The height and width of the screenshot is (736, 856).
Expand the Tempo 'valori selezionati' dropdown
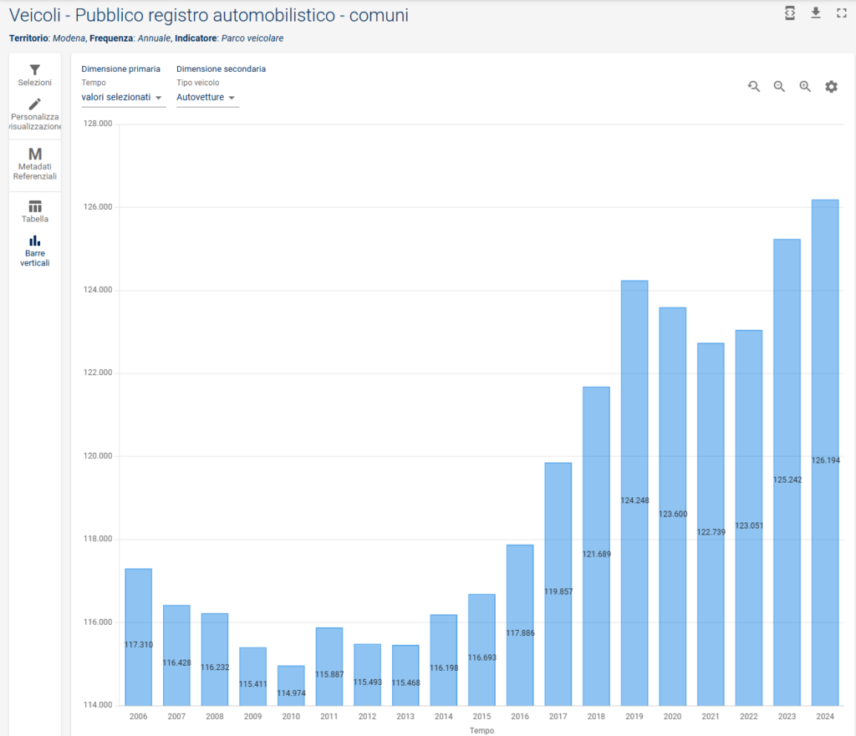123,98
